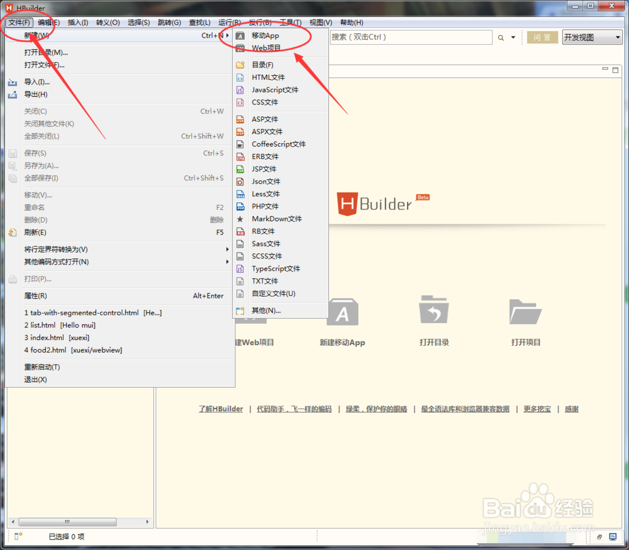
Task: Open recent file 2 list.html
Action: [x=60, y=325]
